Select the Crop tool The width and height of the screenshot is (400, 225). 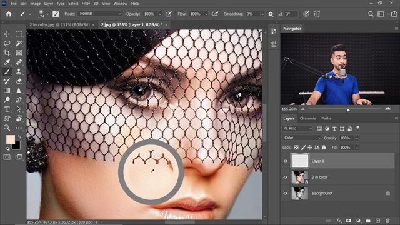click(7, 52)
